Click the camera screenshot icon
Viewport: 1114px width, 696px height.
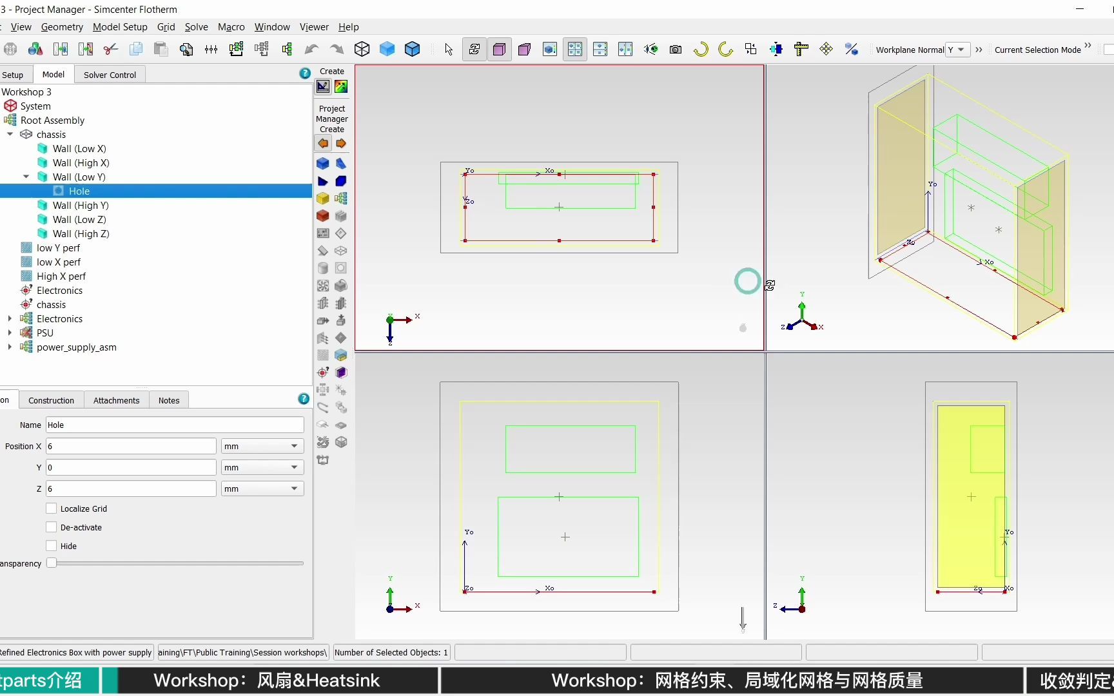676,49
